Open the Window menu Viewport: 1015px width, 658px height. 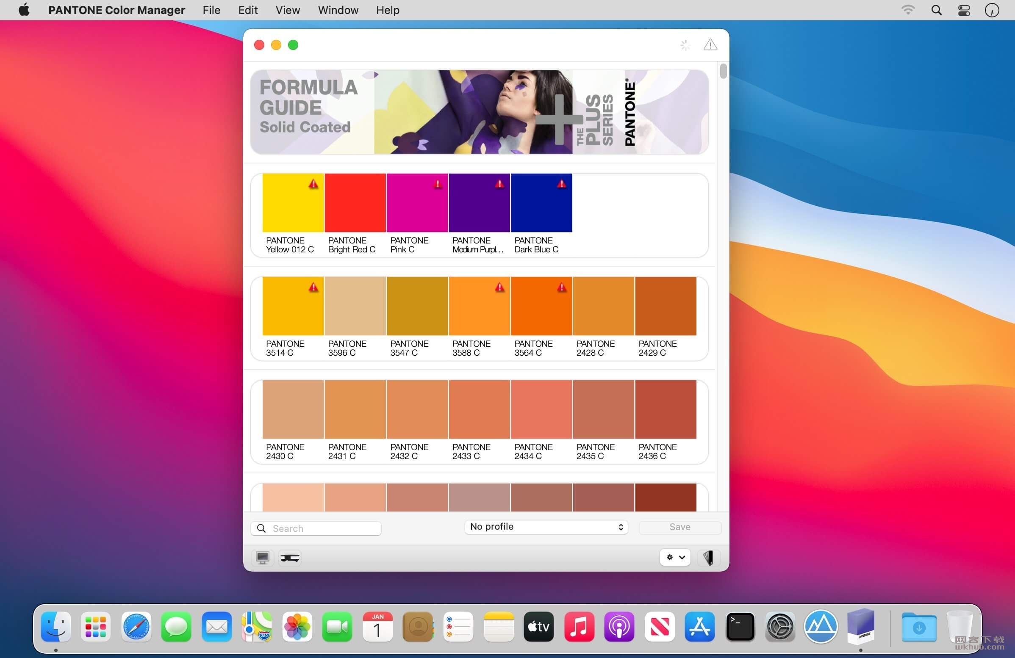tap(338, 10)
